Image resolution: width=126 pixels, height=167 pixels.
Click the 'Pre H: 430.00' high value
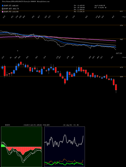tap(79, 8)
